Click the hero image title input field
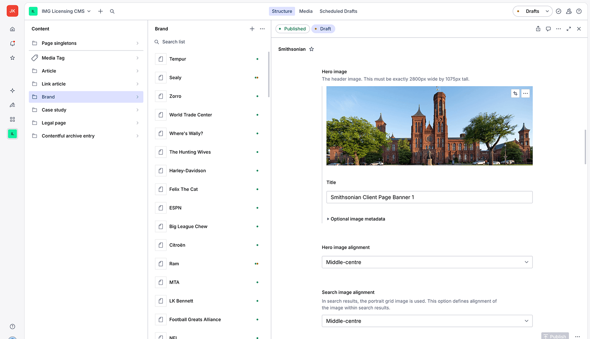 429,197
